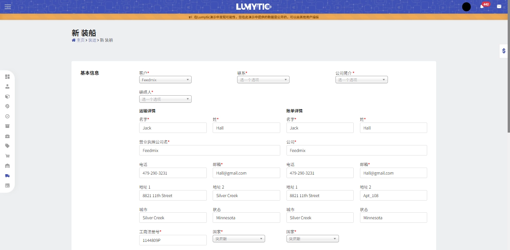Screen dimensions: 510x250
Task: Select the truck shipping icon in sidebar
Action: tap(7, 176)
